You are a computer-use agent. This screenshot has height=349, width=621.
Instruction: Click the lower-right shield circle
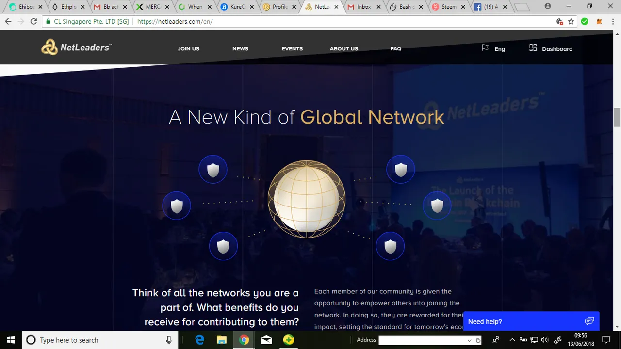[391, 246]
